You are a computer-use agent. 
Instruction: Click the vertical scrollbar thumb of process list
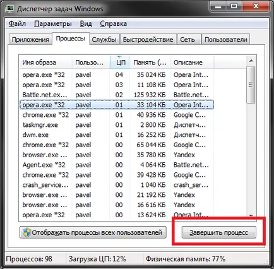pyautogui.click(x=251, y=85)
